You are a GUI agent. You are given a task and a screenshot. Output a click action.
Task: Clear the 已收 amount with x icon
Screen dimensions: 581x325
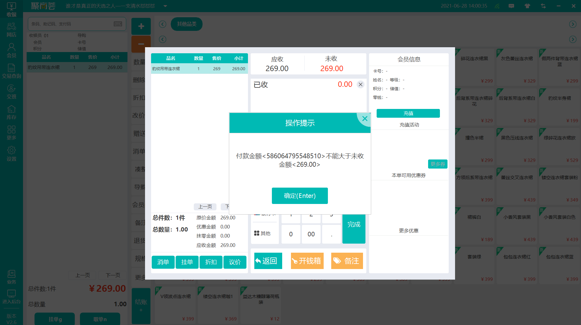[360, 84]
